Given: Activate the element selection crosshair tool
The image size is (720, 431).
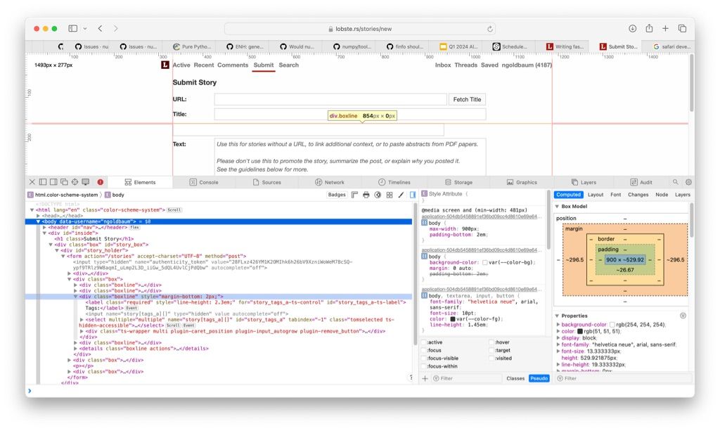Looking at the screenshot, I should [x=75, y=182].
